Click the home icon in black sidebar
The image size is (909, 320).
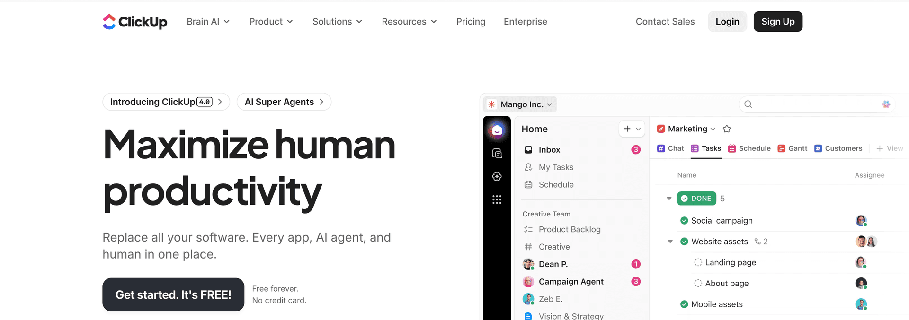497,130
